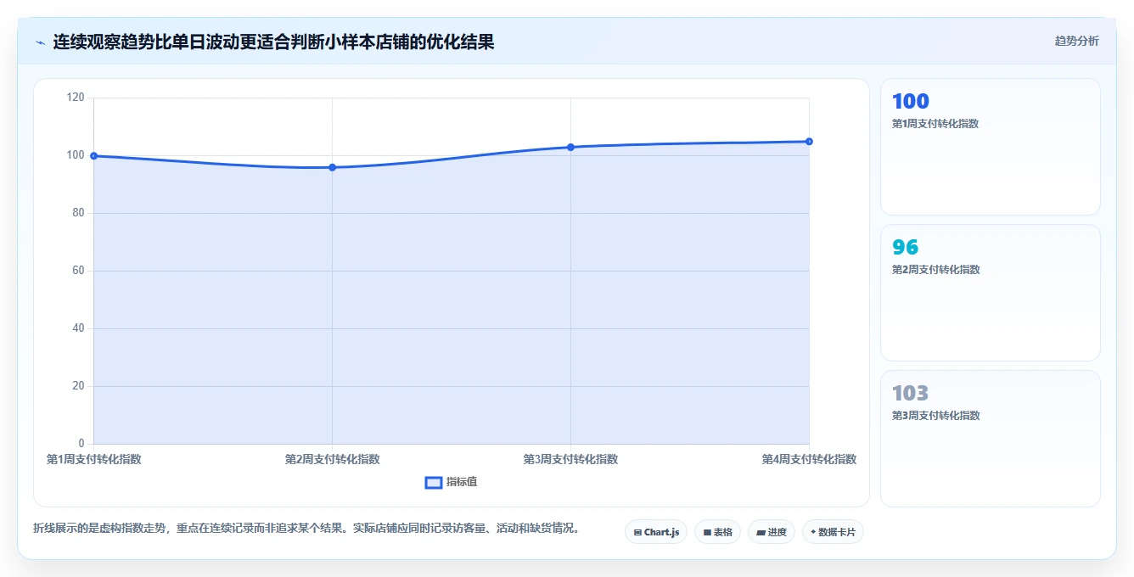Screen dimensions: 1134x577
Task: Toggle the 指标值 legend item
Action: [x=451, y=482]
